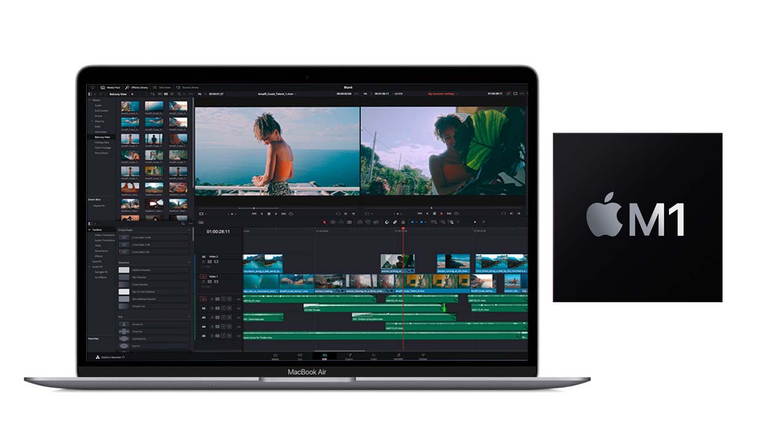This screenshot has width=773, height=435.
Task: Select the A3 audio track header
Action: 219,318
